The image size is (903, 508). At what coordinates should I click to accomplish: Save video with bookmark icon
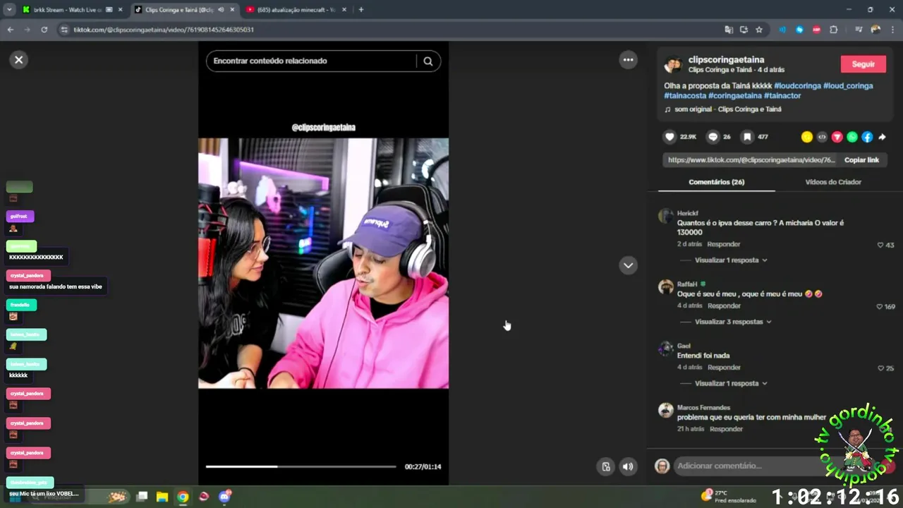pos(746,137)
